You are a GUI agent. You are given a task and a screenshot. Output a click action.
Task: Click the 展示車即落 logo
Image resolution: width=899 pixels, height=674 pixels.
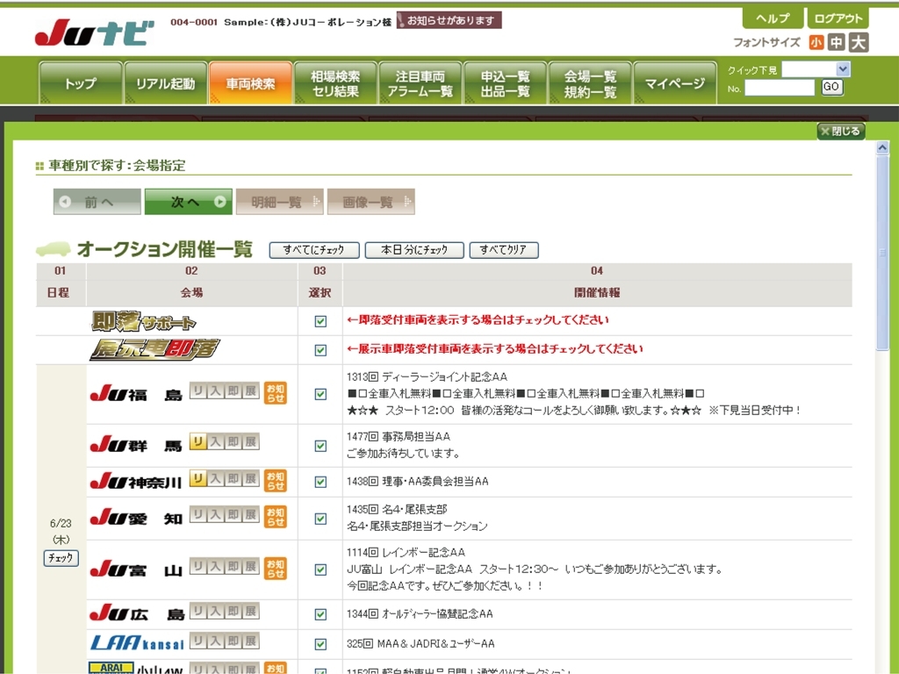(155, 349)
